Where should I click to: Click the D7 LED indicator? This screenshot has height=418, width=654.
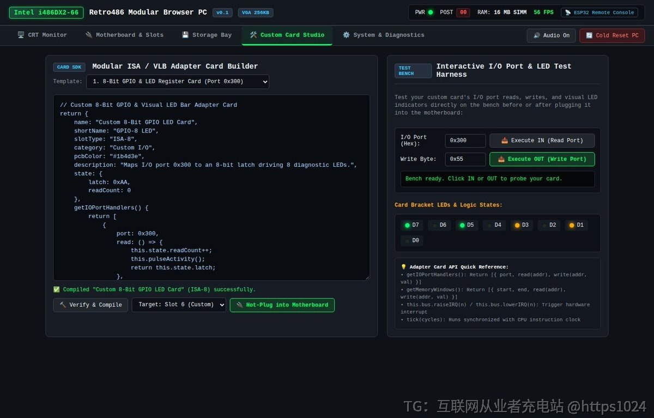[411, 225]
